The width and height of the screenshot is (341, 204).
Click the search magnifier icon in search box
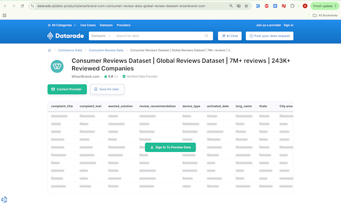tap(207, 36)
